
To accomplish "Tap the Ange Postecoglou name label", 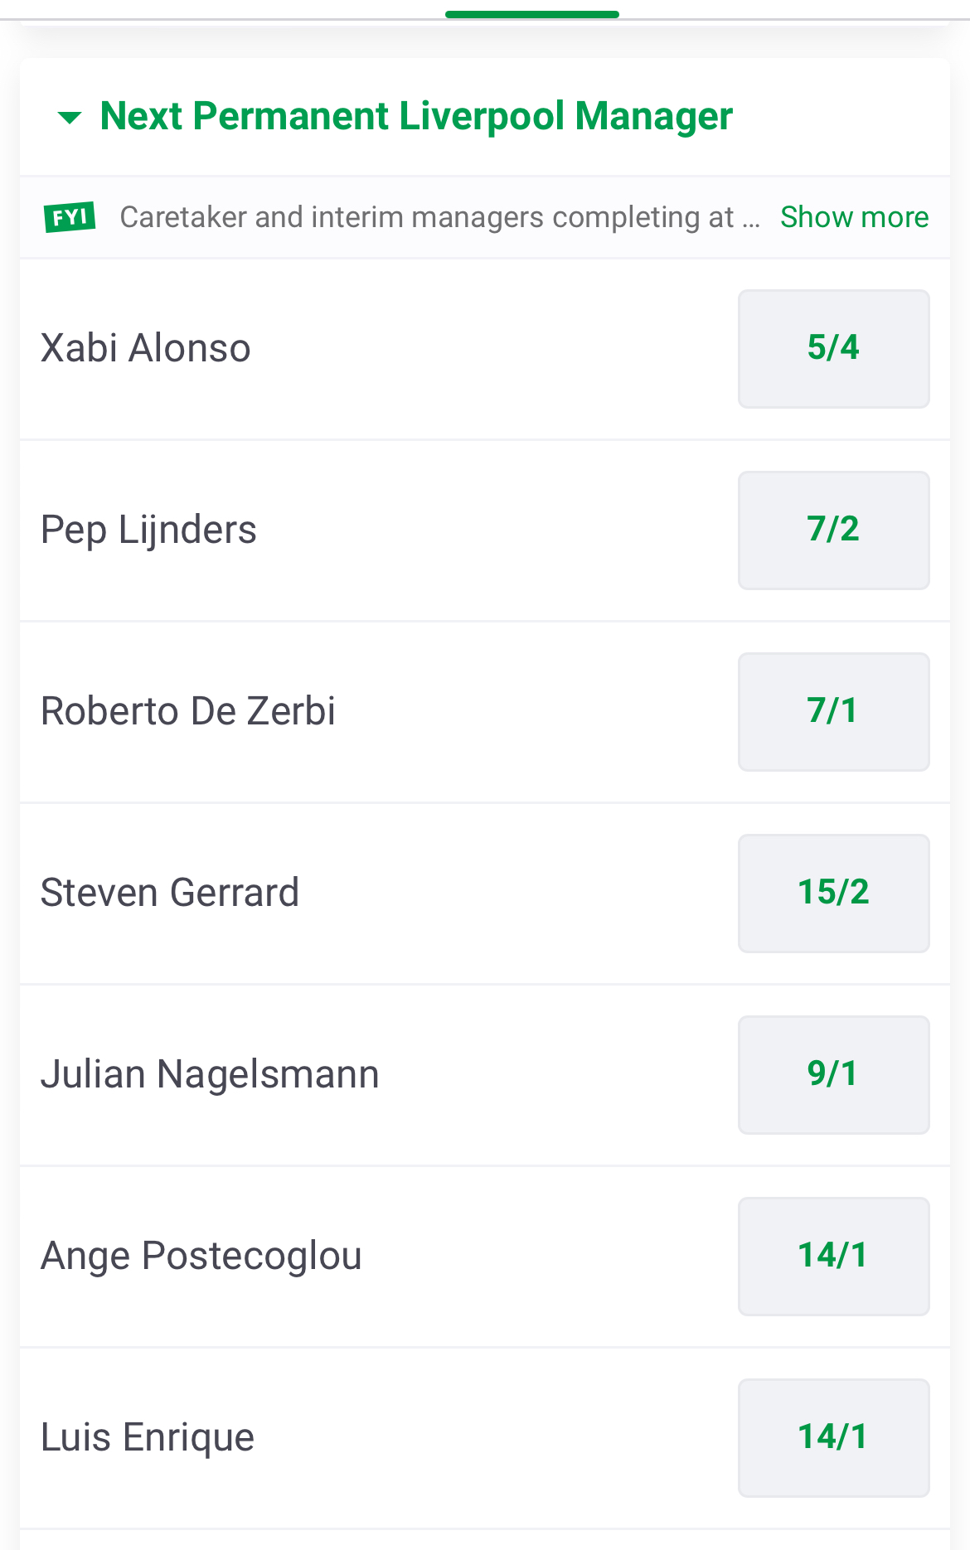I will tap(201, 1257).
